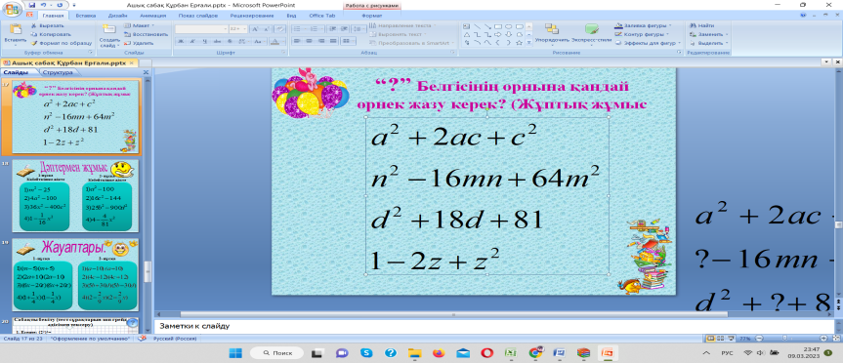Open Заливка фигуры fill dropdown
The image size is (843, 363).
pos(643,25)
